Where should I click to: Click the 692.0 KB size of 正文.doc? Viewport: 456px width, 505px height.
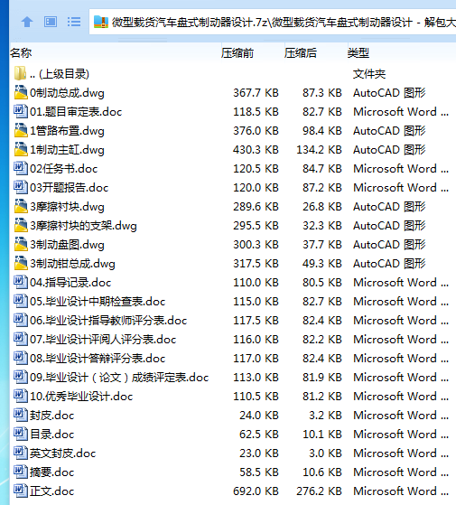(x=256, y=491)
